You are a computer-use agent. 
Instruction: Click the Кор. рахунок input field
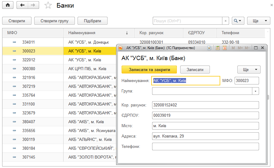click(206, 105)
